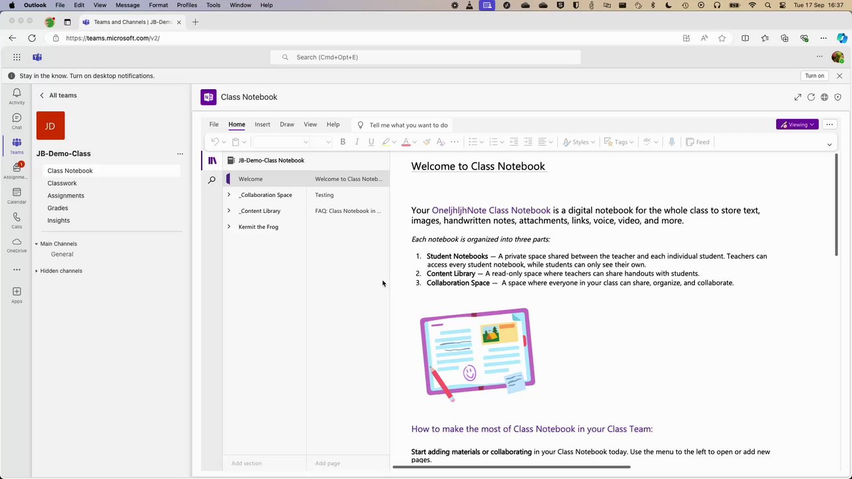Screen dimensions: 852x479
Task: Open the Activity feed in Teams sidebar
Action: pyautogui.click(x=17, y=96)
